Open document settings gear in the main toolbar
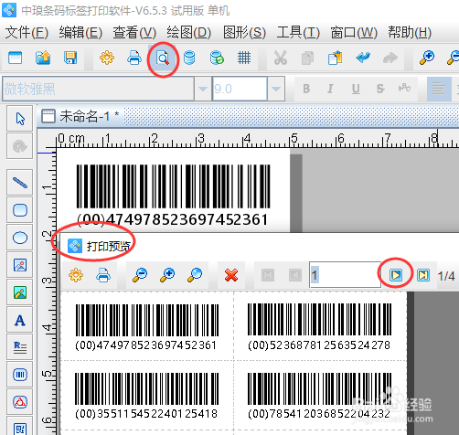The height and width of the screenshot is (435, 459). [x=107, y=58]
